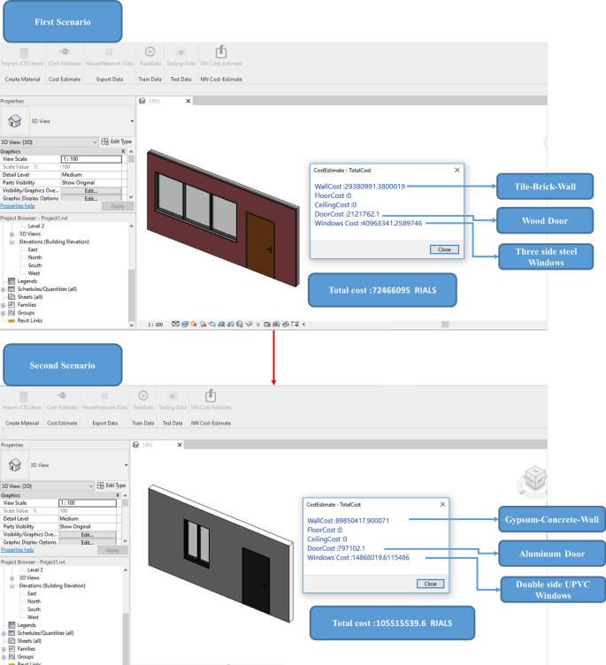Open Detail Level icon in view control bar
This screenshot has height=665, width=606.
(x=175, y=324)
